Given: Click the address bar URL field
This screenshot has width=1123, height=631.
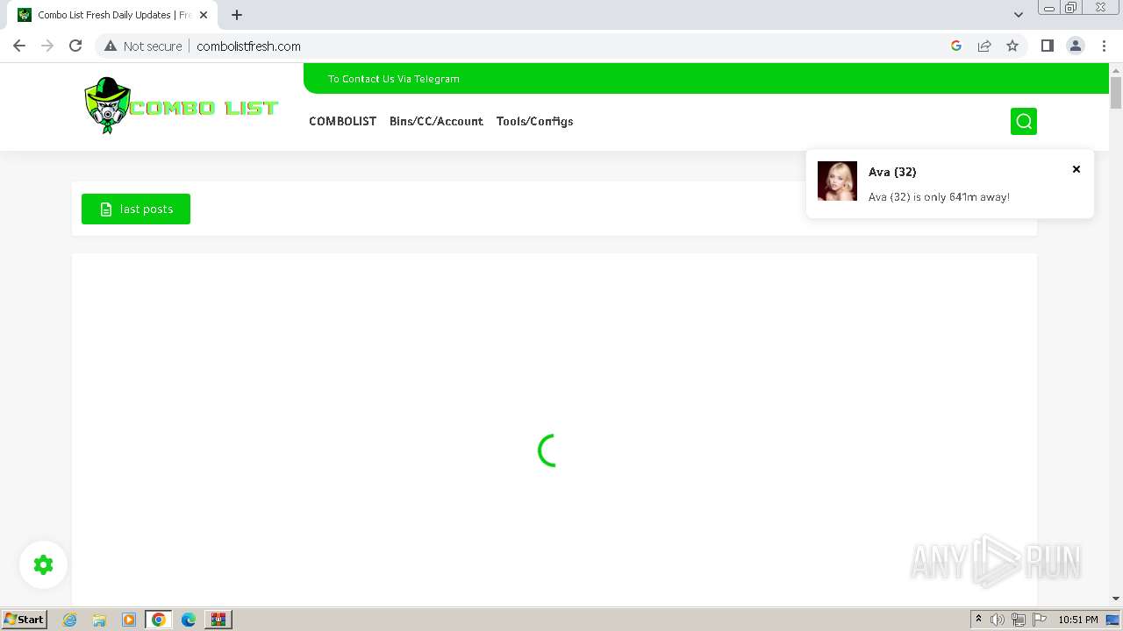Looking at the screenshot, I should [561, 46].
